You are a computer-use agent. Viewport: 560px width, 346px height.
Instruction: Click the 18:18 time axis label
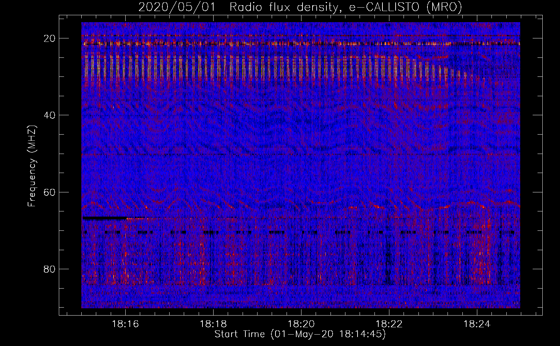pyautogui.click(x=213, y=324)
